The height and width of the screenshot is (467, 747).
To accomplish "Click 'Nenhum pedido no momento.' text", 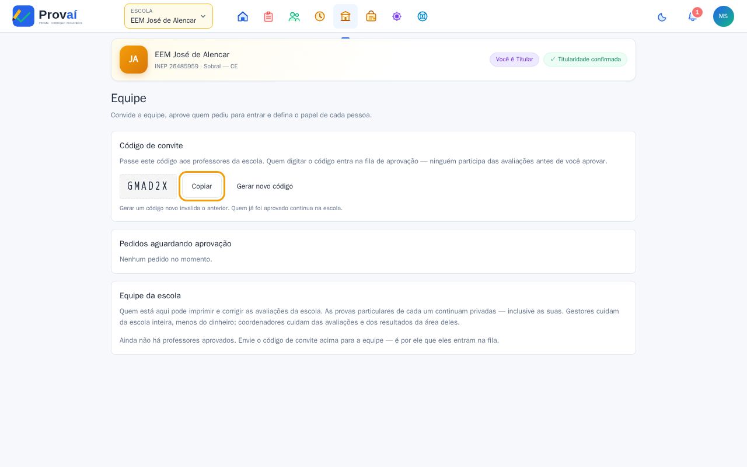I will click(166, 259).
